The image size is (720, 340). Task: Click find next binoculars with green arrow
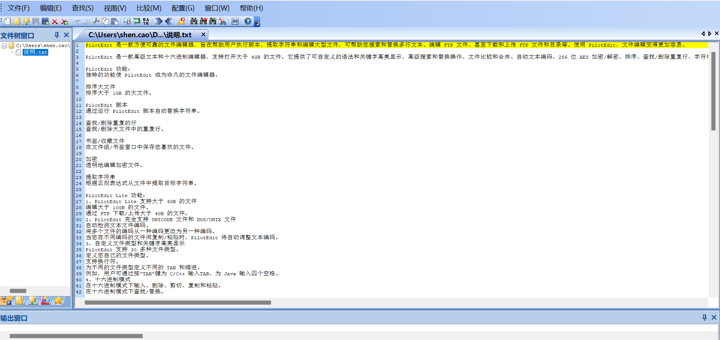click(x=213, y=21)
